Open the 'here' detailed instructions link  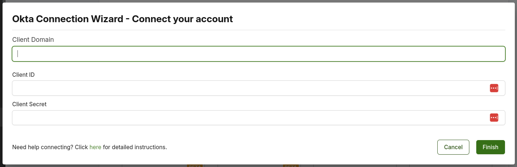pyautogui.click(x=95, y=147)
